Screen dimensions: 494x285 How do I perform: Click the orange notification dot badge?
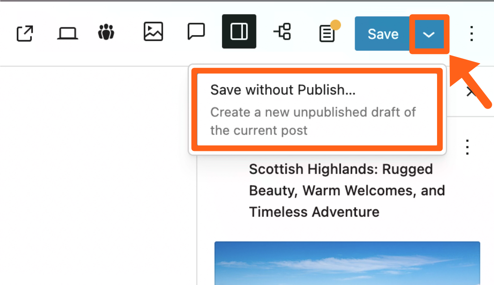click(x=335, y=25)
